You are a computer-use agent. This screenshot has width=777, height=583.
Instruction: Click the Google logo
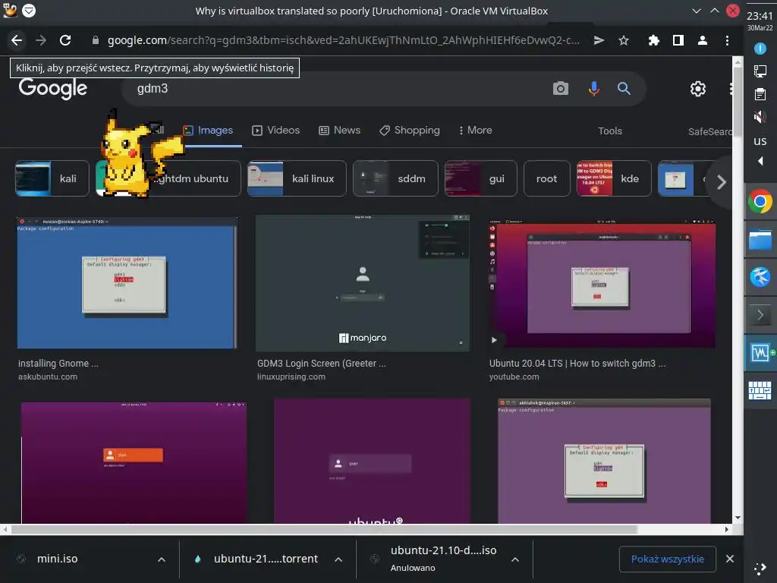[x=53, y=89]
